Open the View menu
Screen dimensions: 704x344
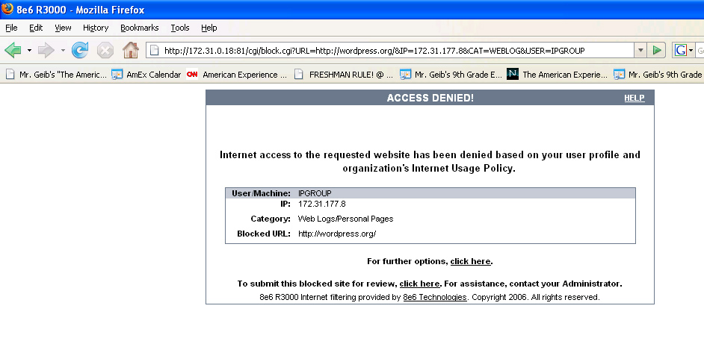63,28
